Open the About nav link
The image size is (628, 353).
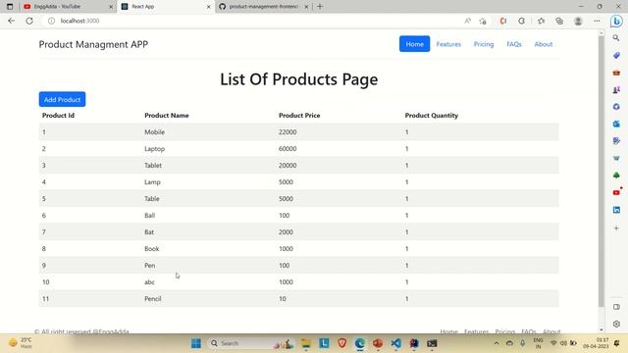point(543,44)
